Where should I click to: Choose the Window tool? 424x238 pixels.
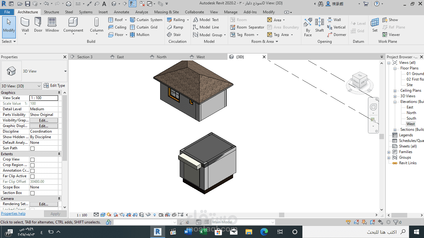click(52, 25)
